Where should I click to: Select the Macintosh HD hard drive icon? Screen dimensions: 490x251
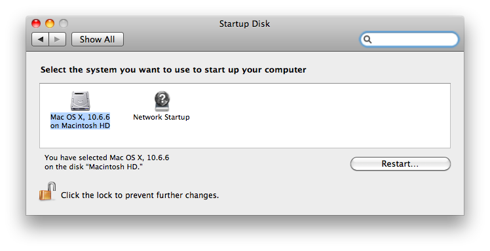[81, 101]
